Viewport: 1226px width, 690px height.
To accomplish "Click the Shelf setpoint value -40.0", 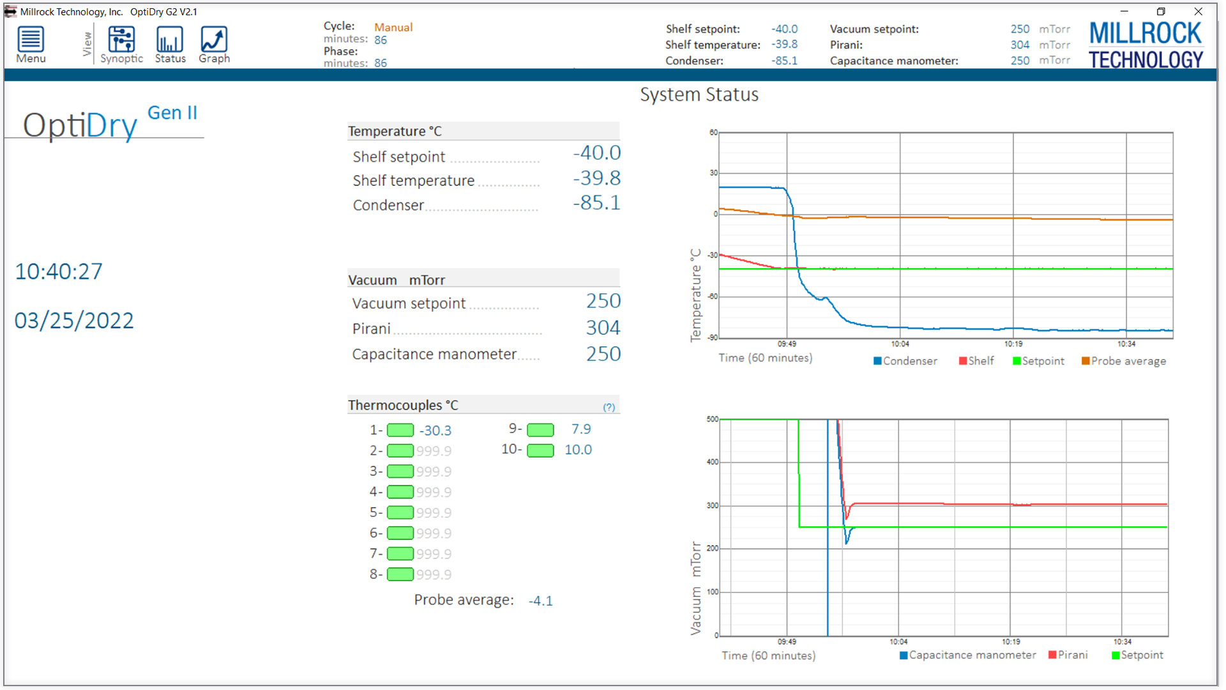I will [x=596, y=153].
